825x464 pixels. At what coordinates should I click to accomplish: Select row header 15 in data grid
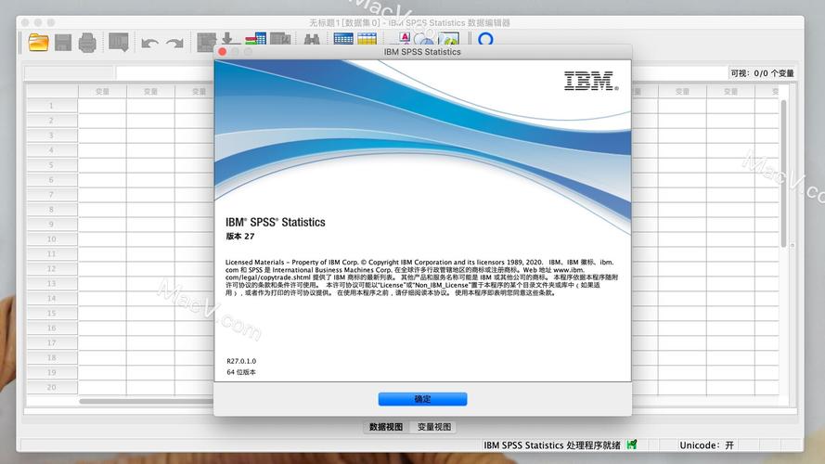coord(52,313)
